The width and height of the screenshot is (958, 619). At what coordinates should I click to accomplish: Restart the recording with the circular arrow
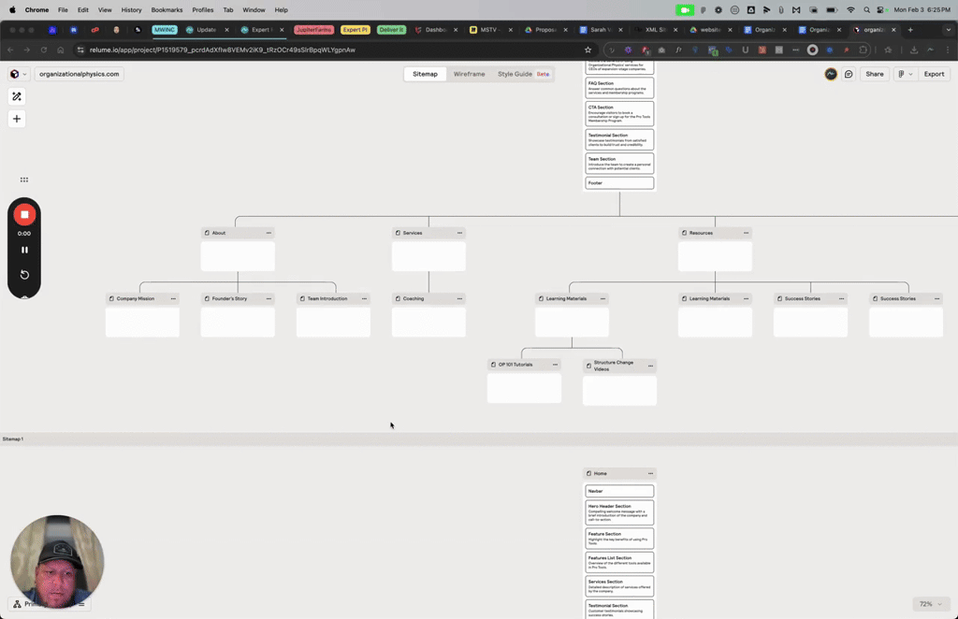(24, 275)
